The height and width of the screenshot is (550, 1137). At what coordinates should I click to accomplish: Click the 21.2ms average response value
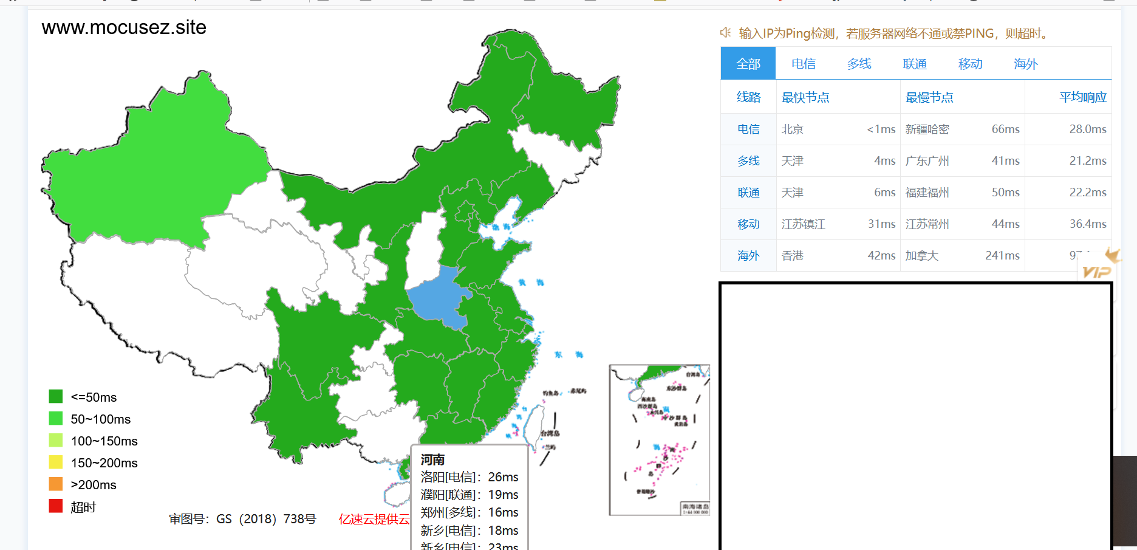1088,160
